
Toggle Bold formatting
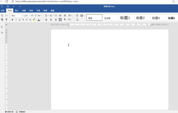click(x=12, y=20)
